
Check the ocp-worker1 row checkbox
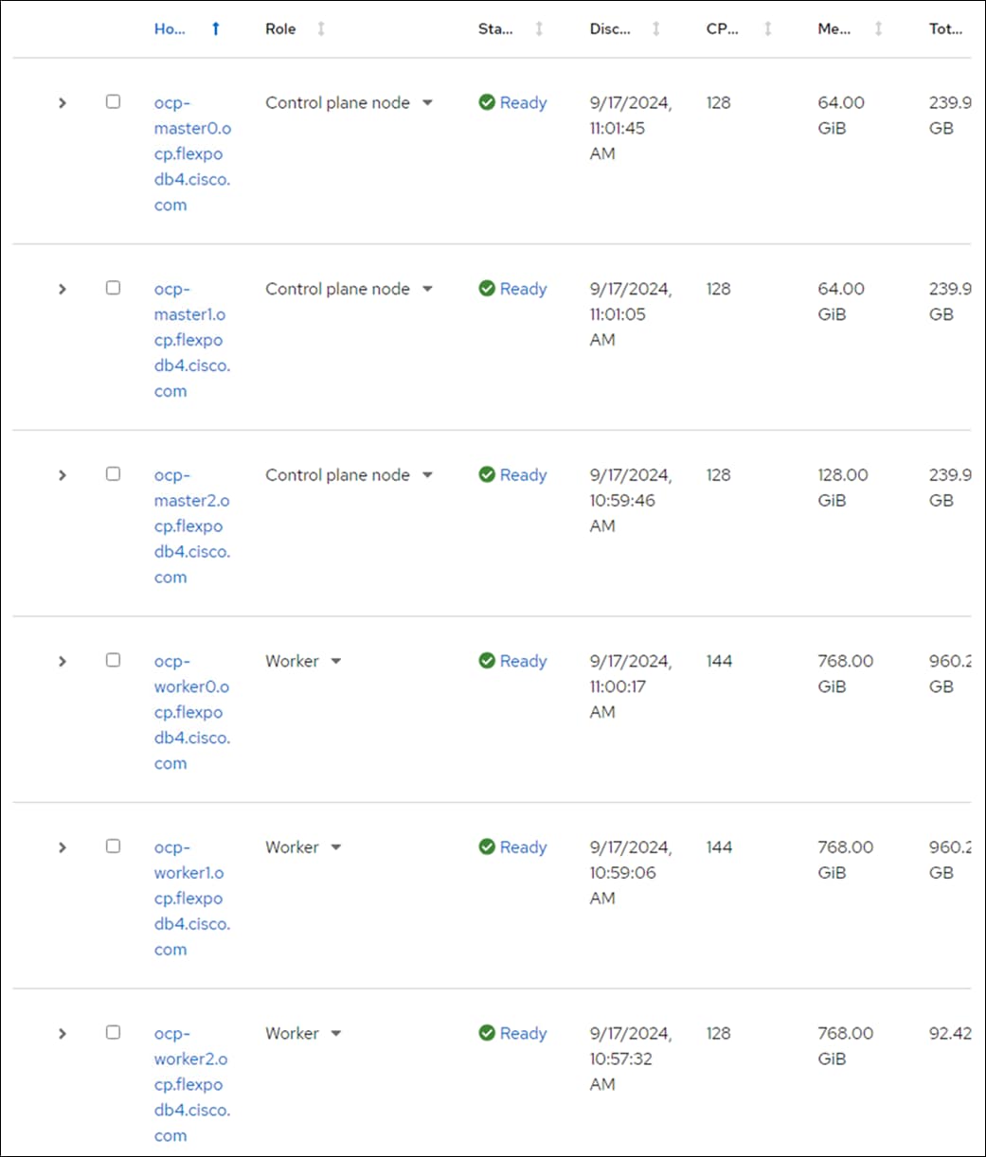pos(113,845)
